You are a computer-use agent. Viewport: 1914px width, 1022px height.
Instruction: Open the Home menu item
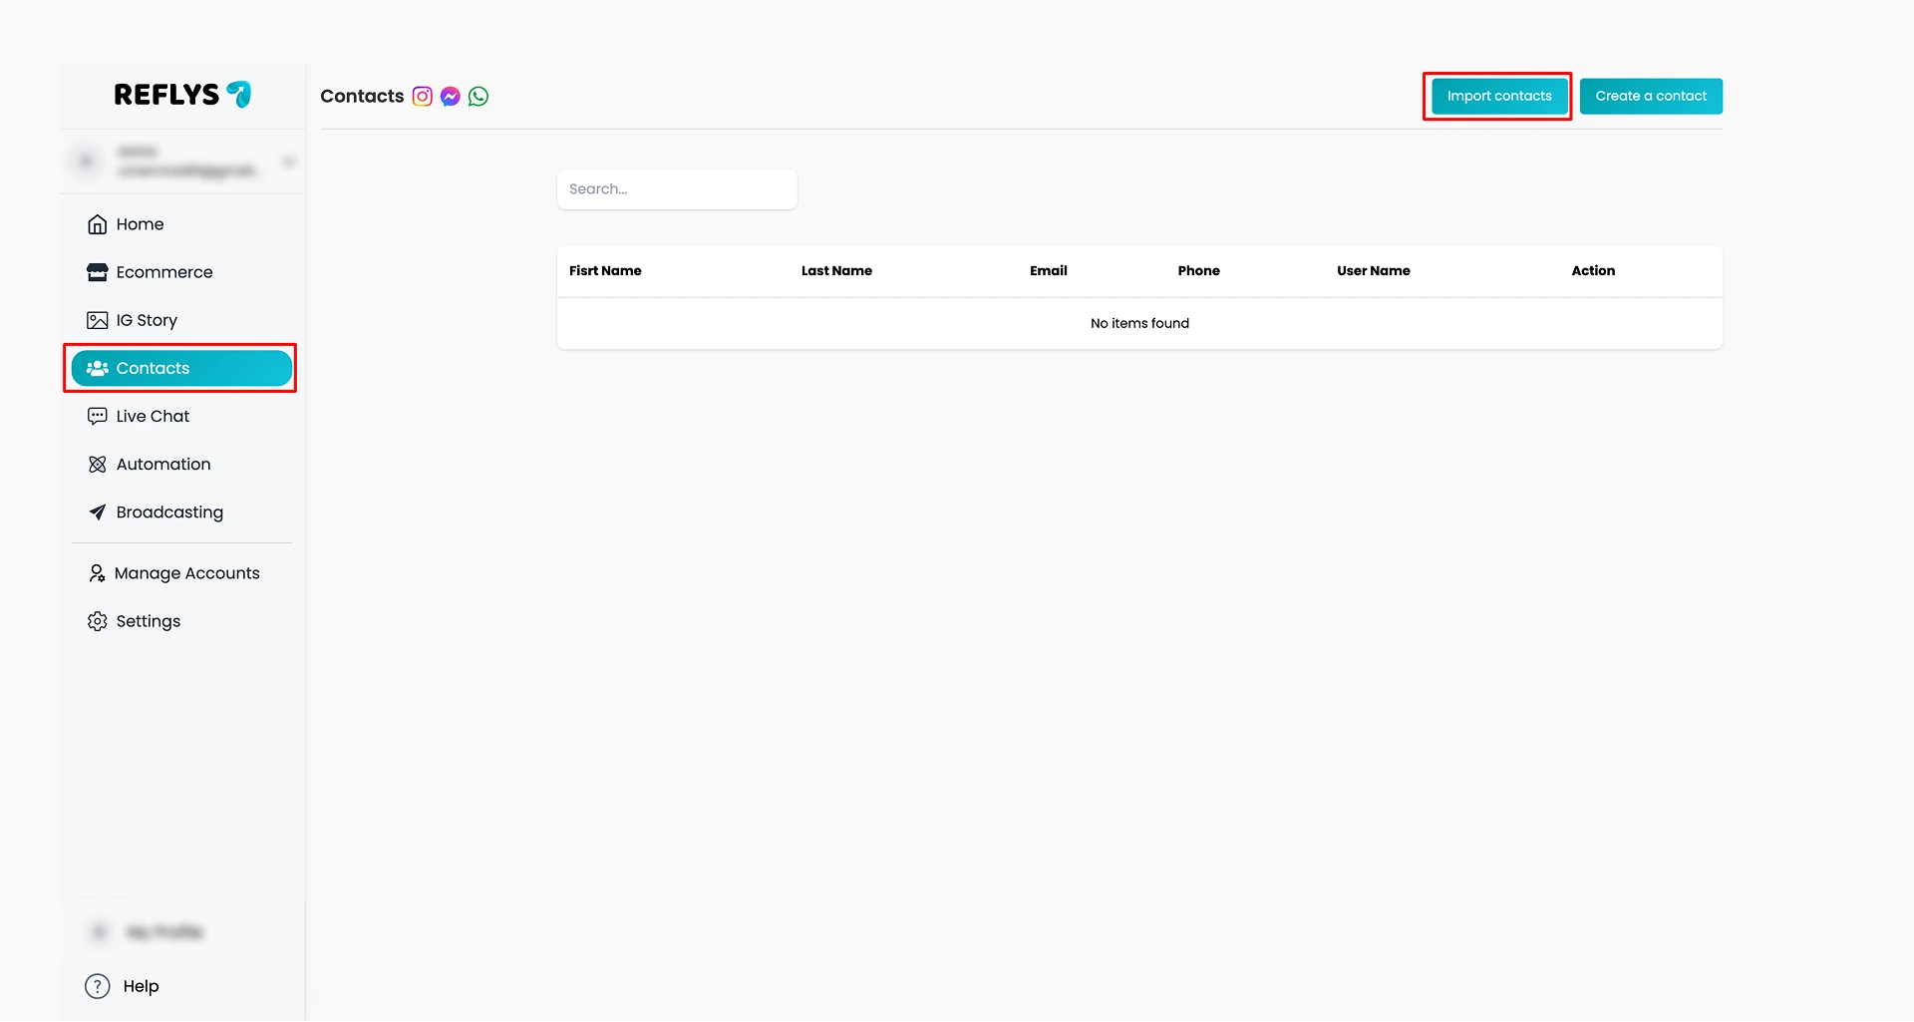coord(181,224)
